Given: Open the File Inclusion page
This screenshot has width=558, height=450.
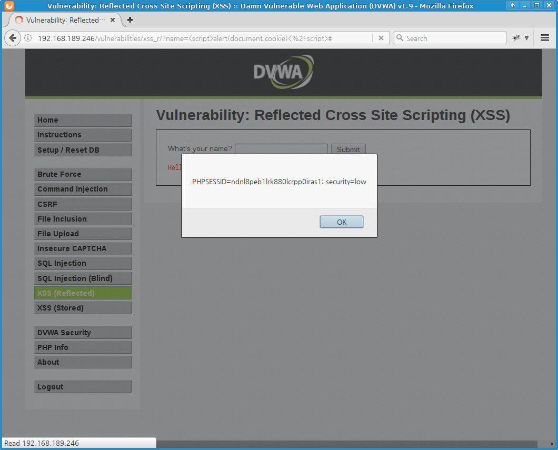Looking at the screenshot, I should coord(83,219).
